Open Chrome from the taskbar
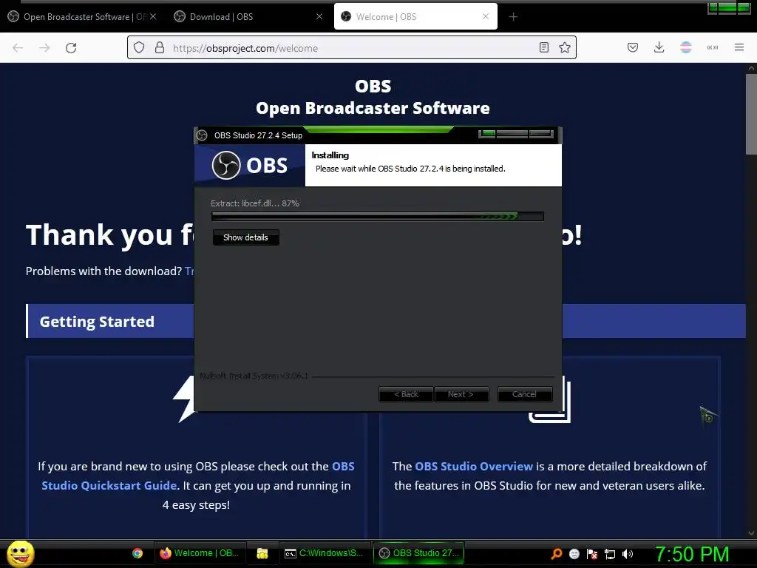 tap(138, 553)
